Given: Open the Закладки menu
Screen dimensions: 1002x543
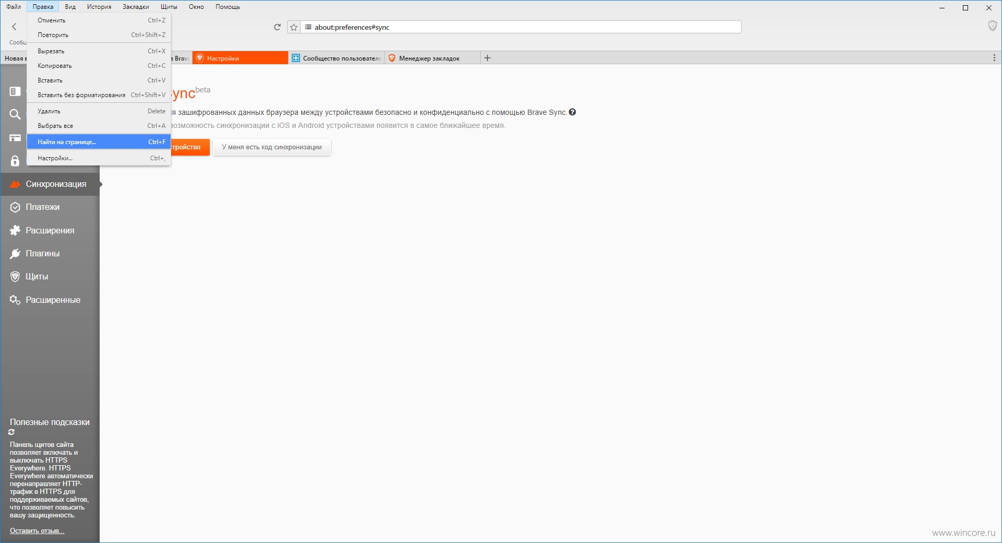Looking at the screenshot, I should pos(136,7).
